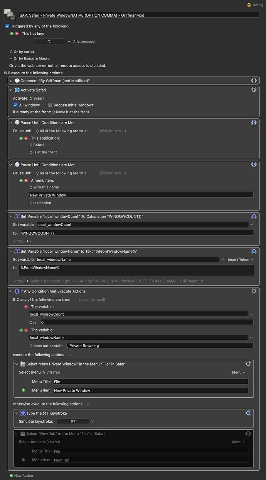Remove the local_windowName variable condition
This screenshot has width=266, height=480.
point(26,330)
